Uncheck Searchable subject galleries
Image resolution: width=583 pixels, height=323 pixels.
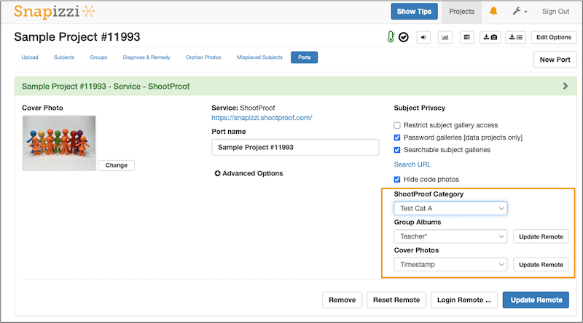coord(397,150)
